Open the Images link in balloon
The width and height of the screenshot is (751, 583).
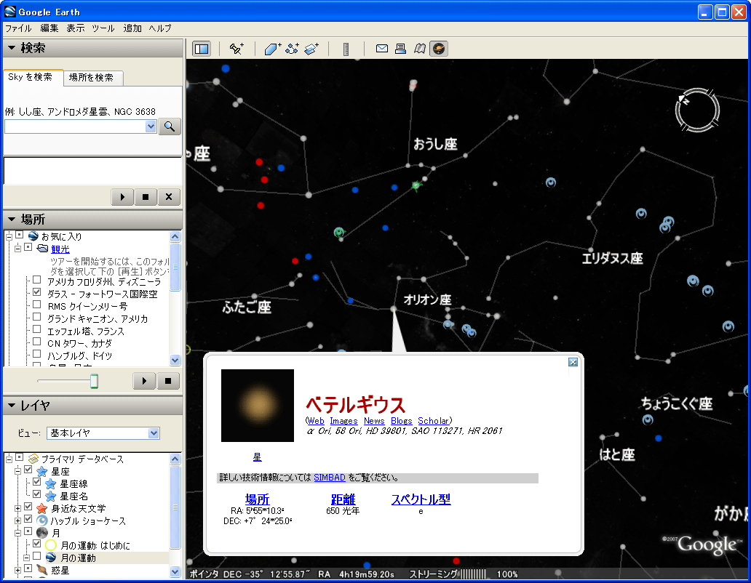[x=344, y=421]
